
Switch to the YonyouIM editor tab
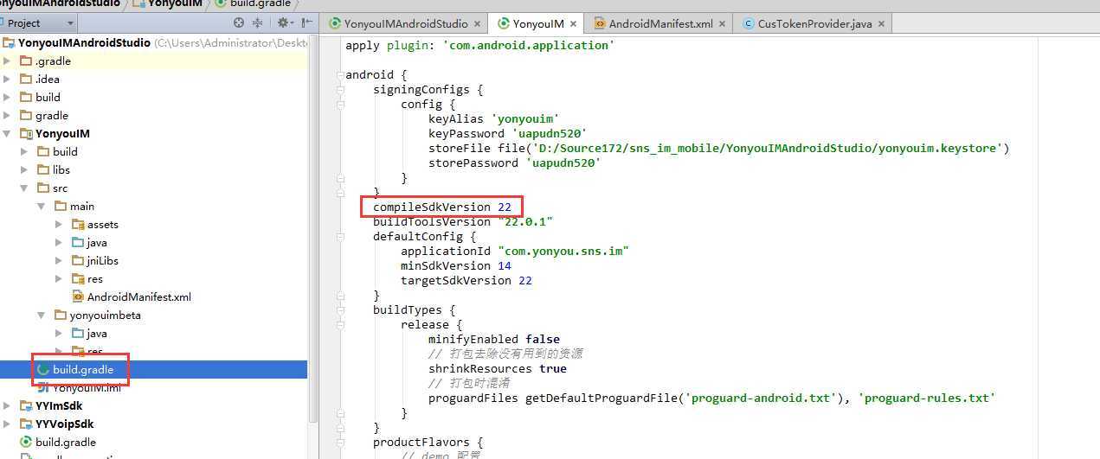coord(537,24)
